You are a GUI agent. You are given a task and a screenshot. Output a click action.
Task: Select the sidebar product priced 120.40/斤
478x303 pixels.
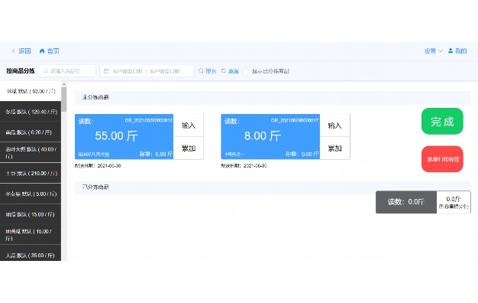[31, 112]
